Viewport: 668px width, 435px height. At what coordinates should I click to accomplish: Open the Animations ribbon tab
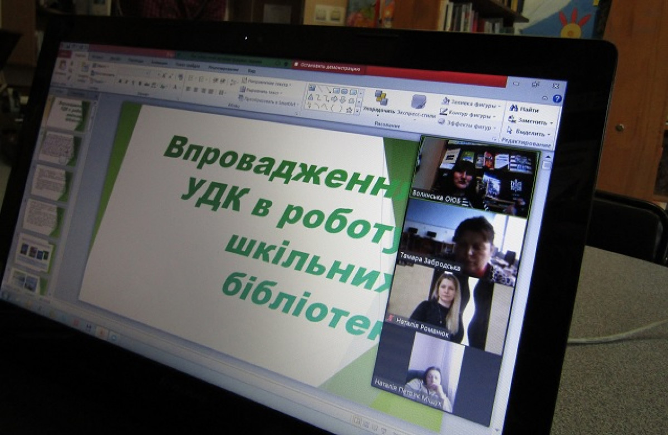tap(159, 62)
